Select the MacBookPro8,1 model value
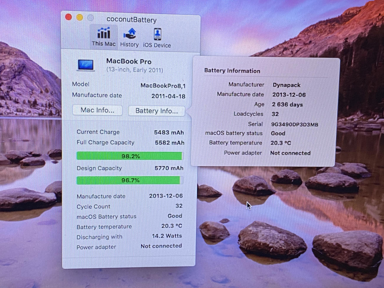 click(163, 86)
